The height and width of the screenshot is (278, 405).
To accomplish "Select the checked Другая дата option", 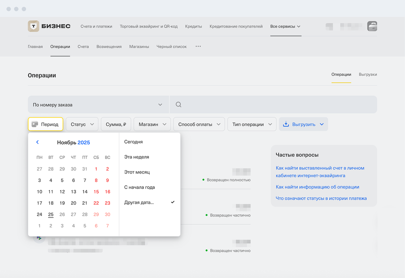I will click(139, 202).
